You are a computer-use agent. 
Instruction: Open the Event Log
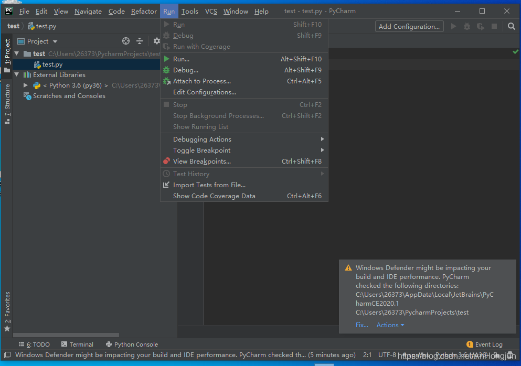484,345
